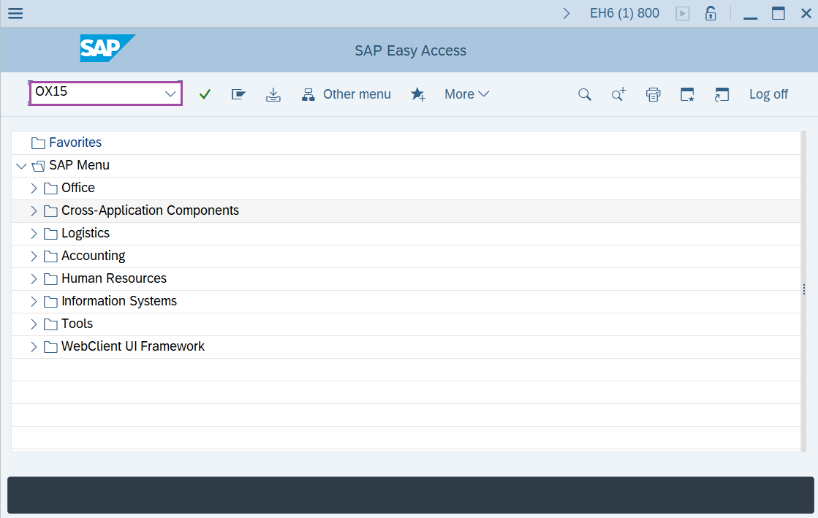Confirm the command with the green checkmark
The width and height of the screenshot is (818, 518).
(x=205, y=94)
